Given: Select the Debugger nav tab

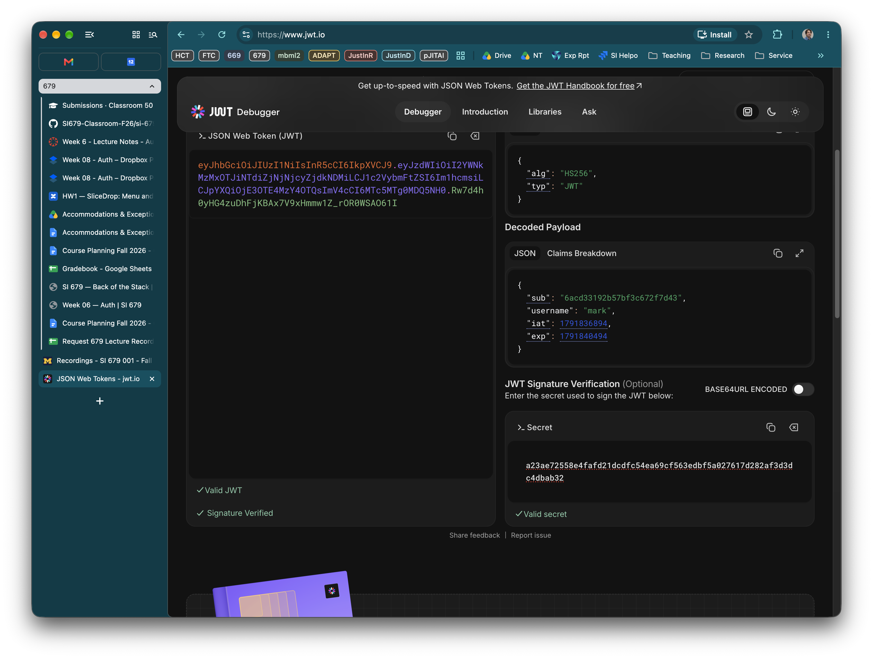Looking at the screenshot, I should click(x=423, y=112).
